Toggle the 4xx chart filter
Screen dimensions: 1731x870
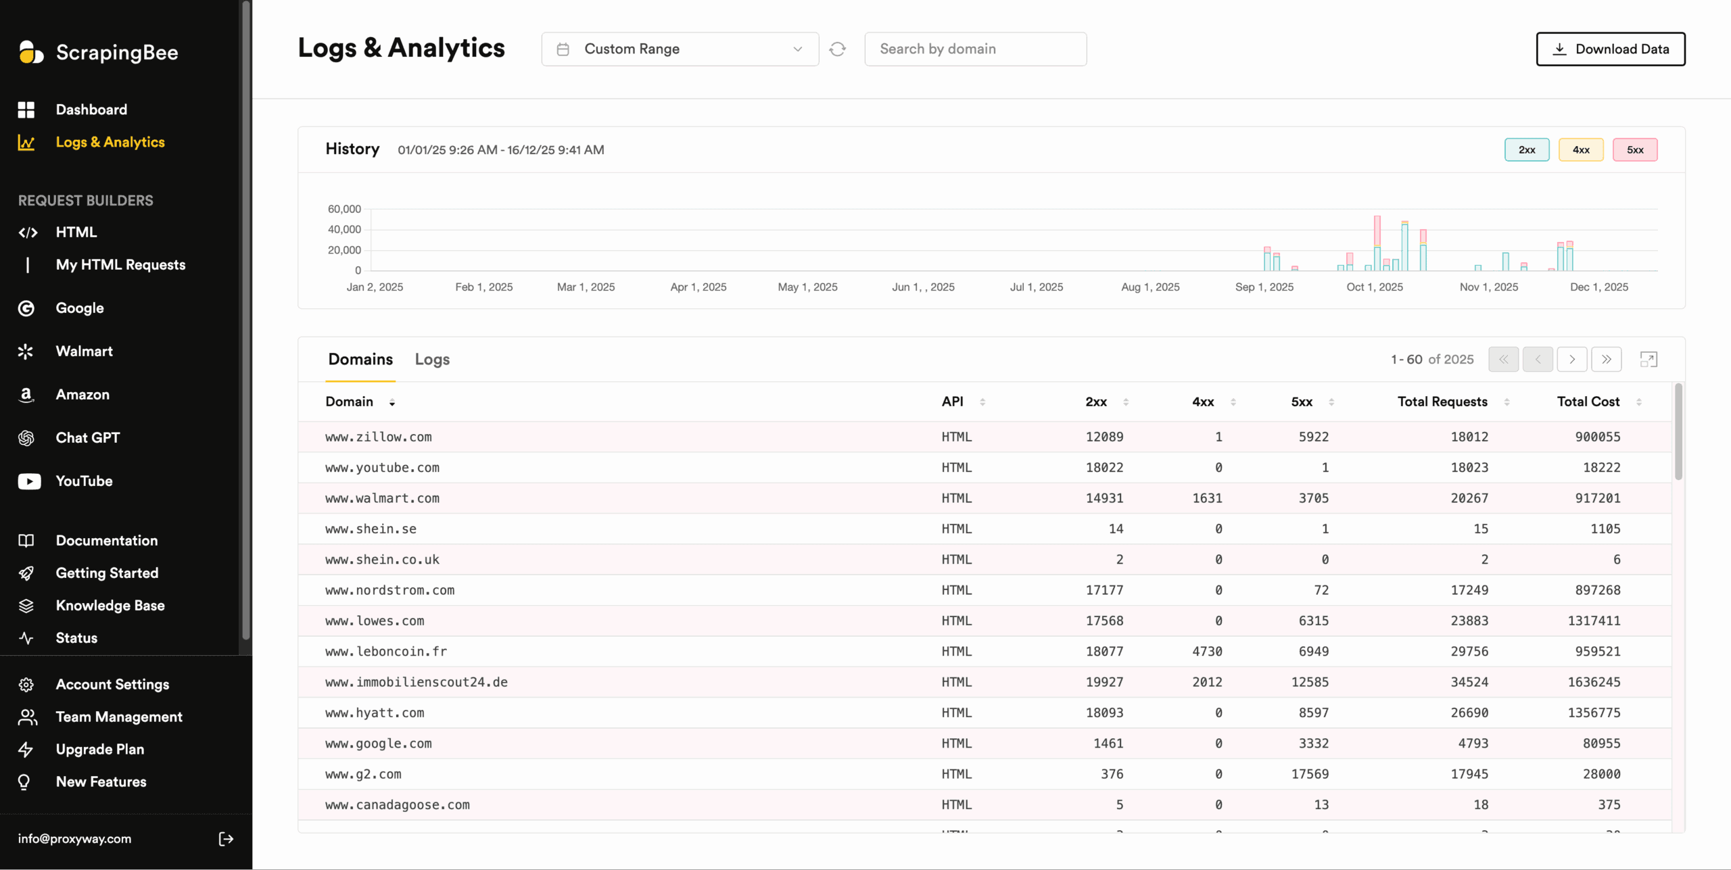point(1580,150)
